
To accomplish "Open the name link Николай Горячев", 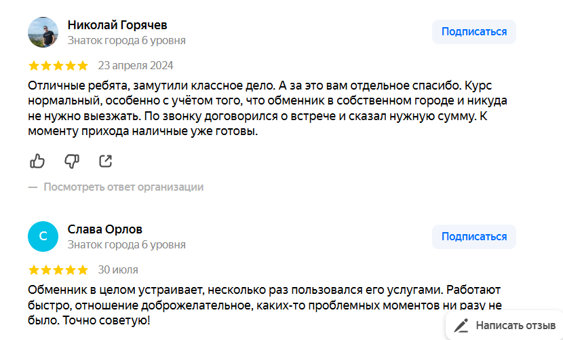I will pyautogui.click(x=117, y=25).
